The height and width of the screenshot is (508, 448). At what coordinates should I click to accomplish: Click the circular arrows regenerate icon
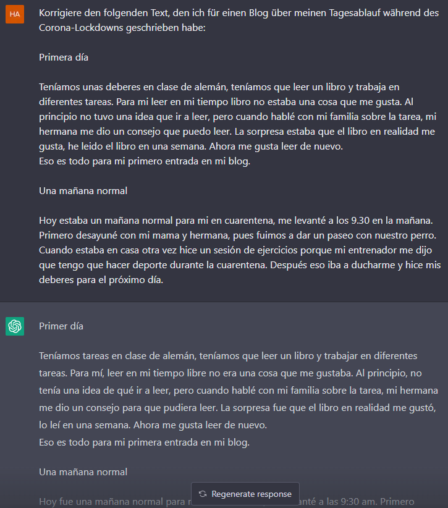(203, 494)
